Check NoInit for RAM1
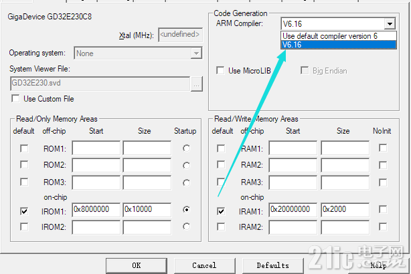The height and width of the screenshot is (274, 411). click(x=383, y=148)
